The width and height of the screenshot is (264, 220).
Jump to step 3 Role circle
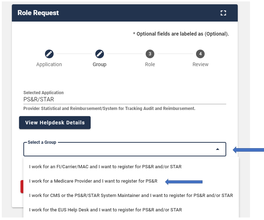pos(150,54)
